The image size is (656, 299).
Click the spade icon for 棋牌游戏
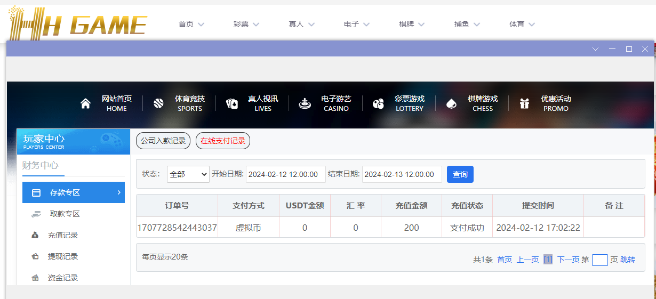click(451, 103)
